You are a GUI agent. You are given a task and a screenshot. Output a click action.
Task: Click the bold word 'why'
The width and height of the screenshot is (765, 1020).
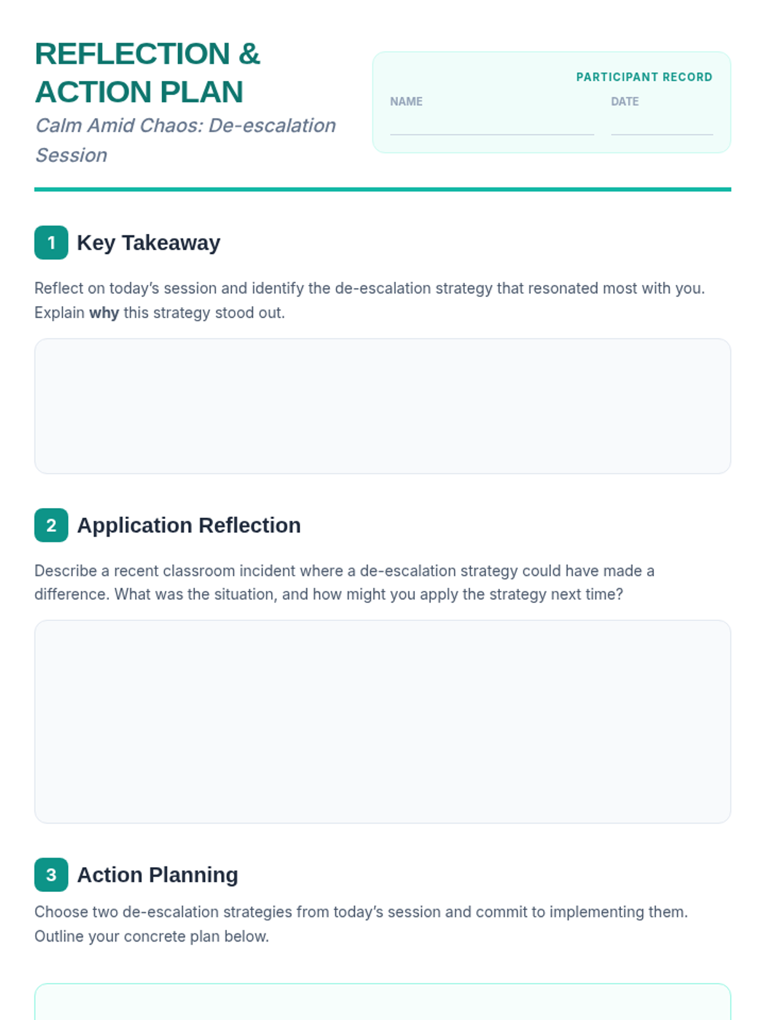[x=104, y=313]
